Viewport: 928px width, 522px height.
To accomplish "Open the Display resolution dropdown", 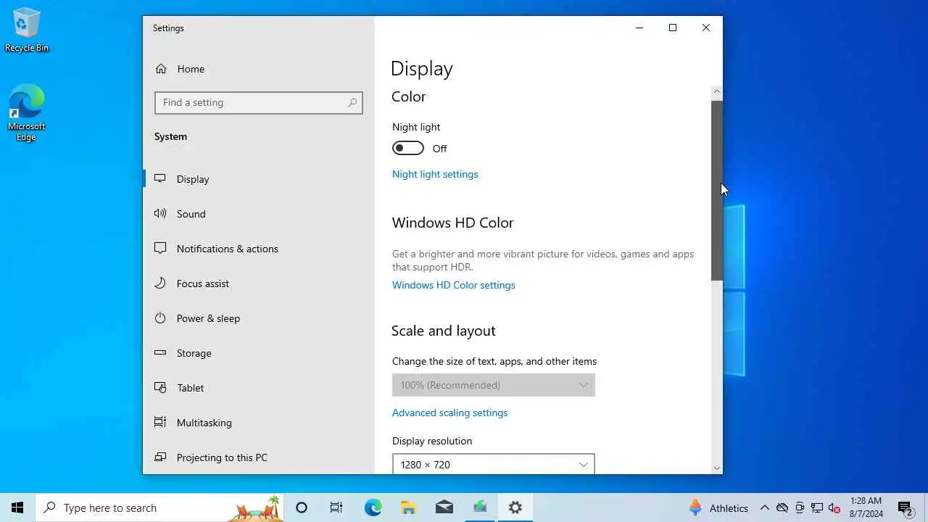I will 493,464.
